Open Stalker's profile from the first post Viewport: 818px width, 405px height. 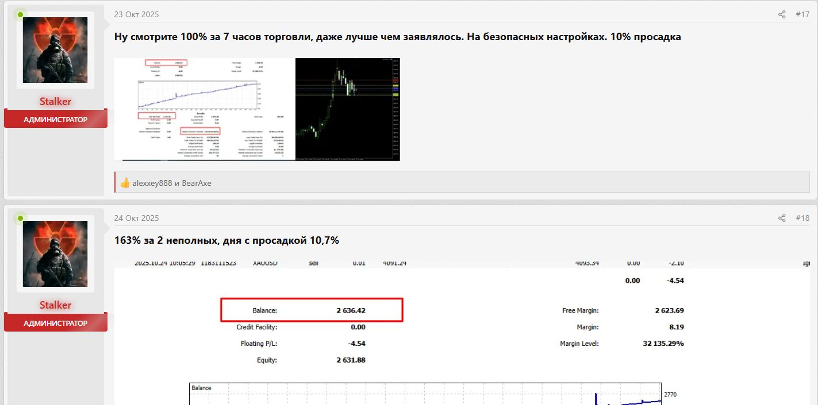coord(55,101)
